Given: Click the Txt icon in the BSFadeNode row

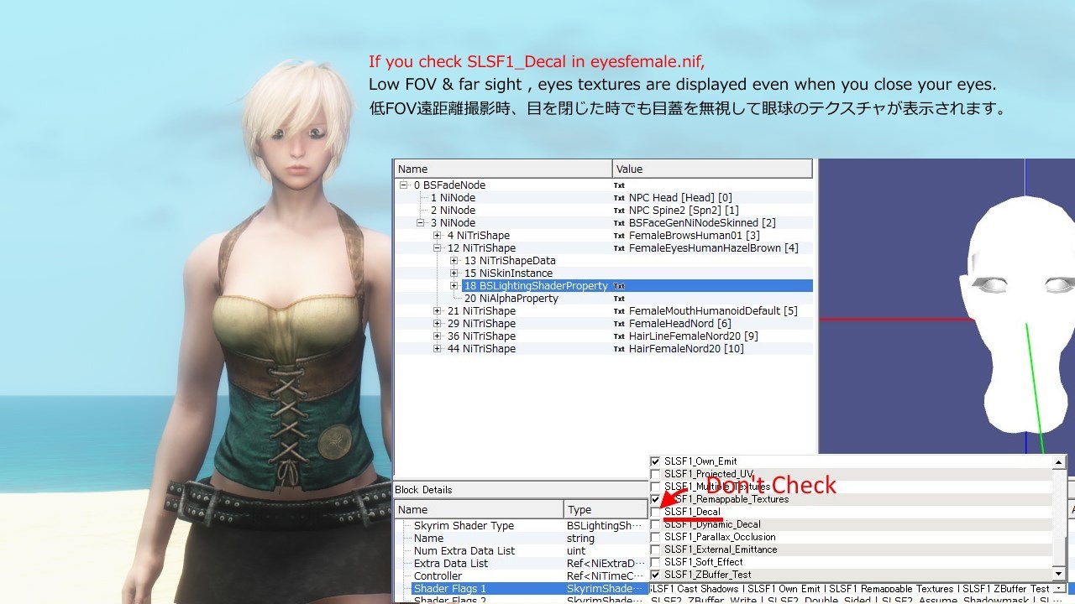Looking at the screenshot, I should (619, 185).
